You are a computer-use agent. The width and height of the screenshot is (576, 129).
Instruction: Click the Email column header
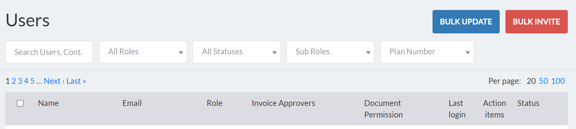click(132, 103)
